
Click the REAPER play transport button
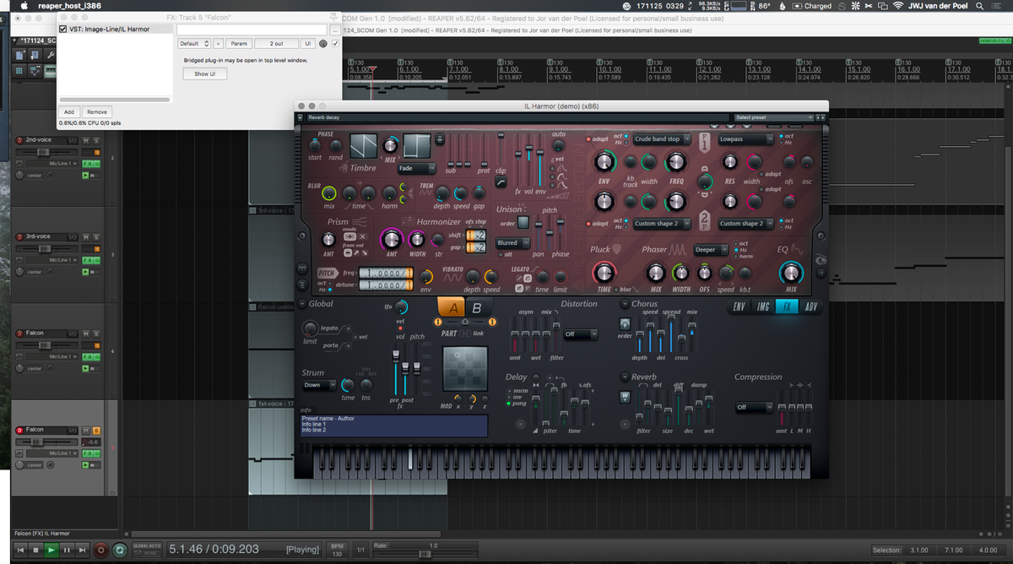pos(51,550)
